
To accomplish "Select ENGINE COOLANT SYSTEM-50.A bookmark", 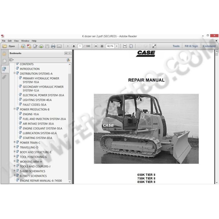I will coord(43,129).
